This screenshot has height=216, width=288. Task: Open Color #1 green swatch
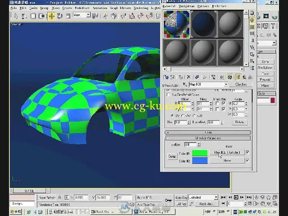tap(200, 153)
